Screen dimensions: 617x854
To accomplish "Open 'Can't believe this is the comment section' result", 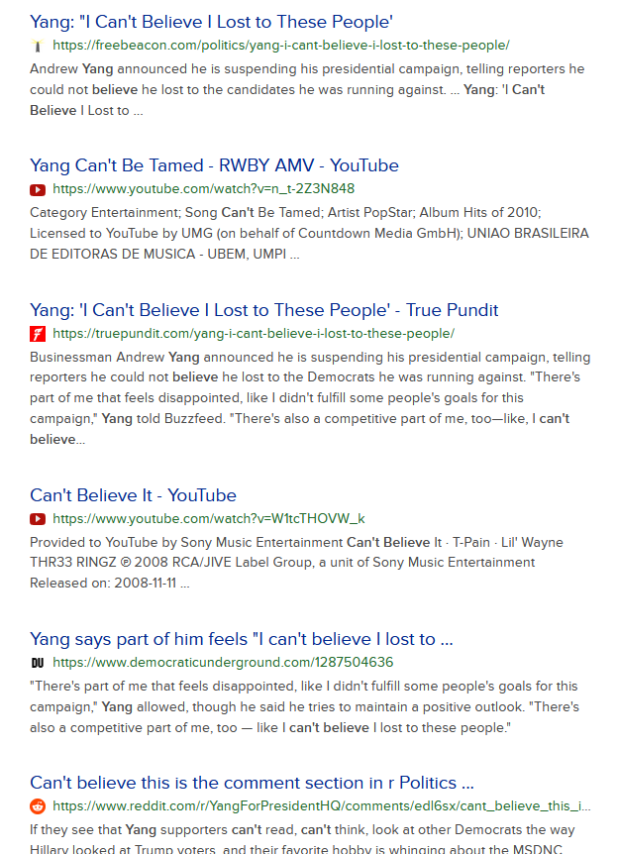I will [x=252, y=783].
